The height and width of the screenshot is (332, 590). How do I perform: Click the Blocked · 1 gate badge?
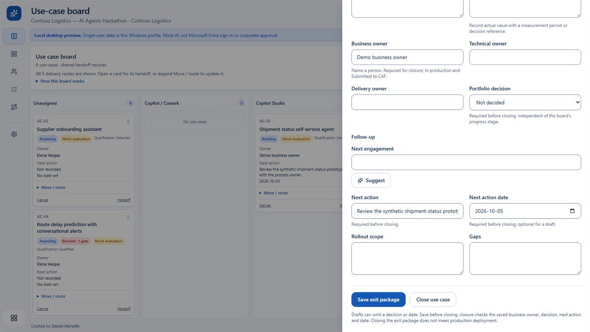pyautogui.click(x=75, y=241)
